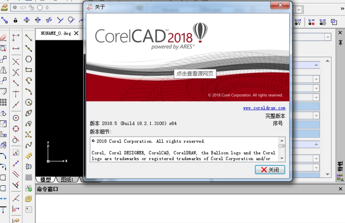Open the www.coreldraw.com link

click(x=264, y=108)
